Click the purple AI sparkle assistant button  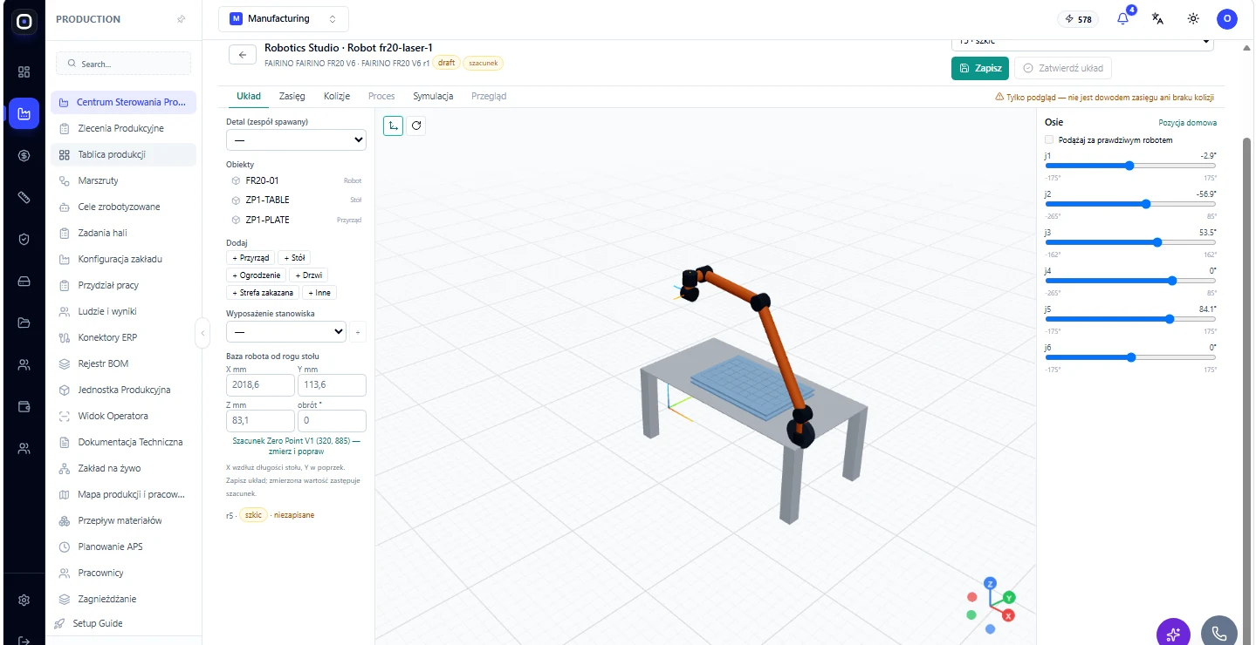point(1174,633)
